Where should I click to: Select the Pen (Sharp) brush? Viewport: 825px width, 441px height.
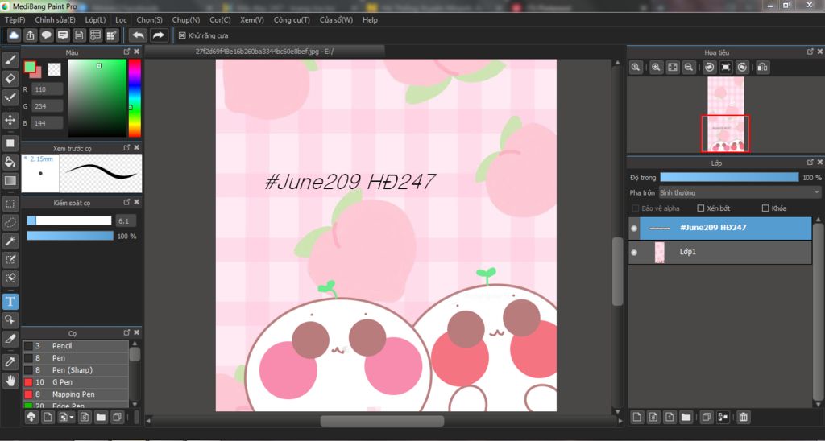coord(75,370)
